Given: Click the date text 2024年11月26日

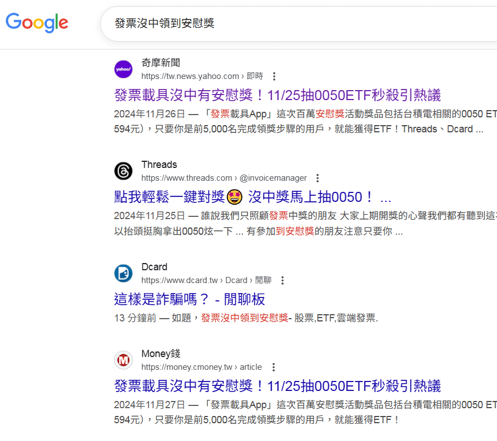Looking at the screenshot, I should tap(150, 114).
